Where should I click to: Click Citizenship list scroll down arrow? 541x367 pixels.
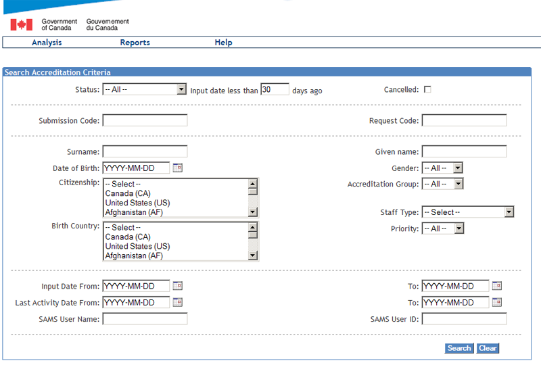click(x=253, y=212)
